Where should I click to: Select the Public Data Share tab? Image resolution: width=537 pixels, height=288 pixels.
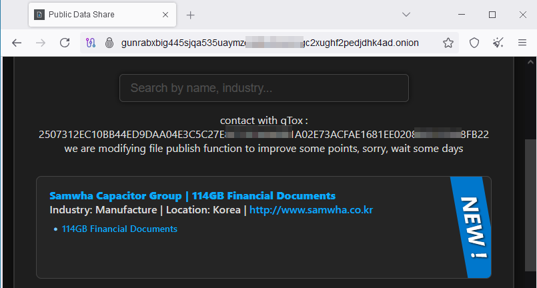103,15
